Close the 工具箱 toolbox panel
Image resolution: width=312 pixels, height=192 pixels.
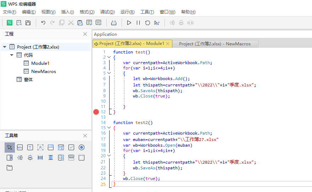[85, 136]
